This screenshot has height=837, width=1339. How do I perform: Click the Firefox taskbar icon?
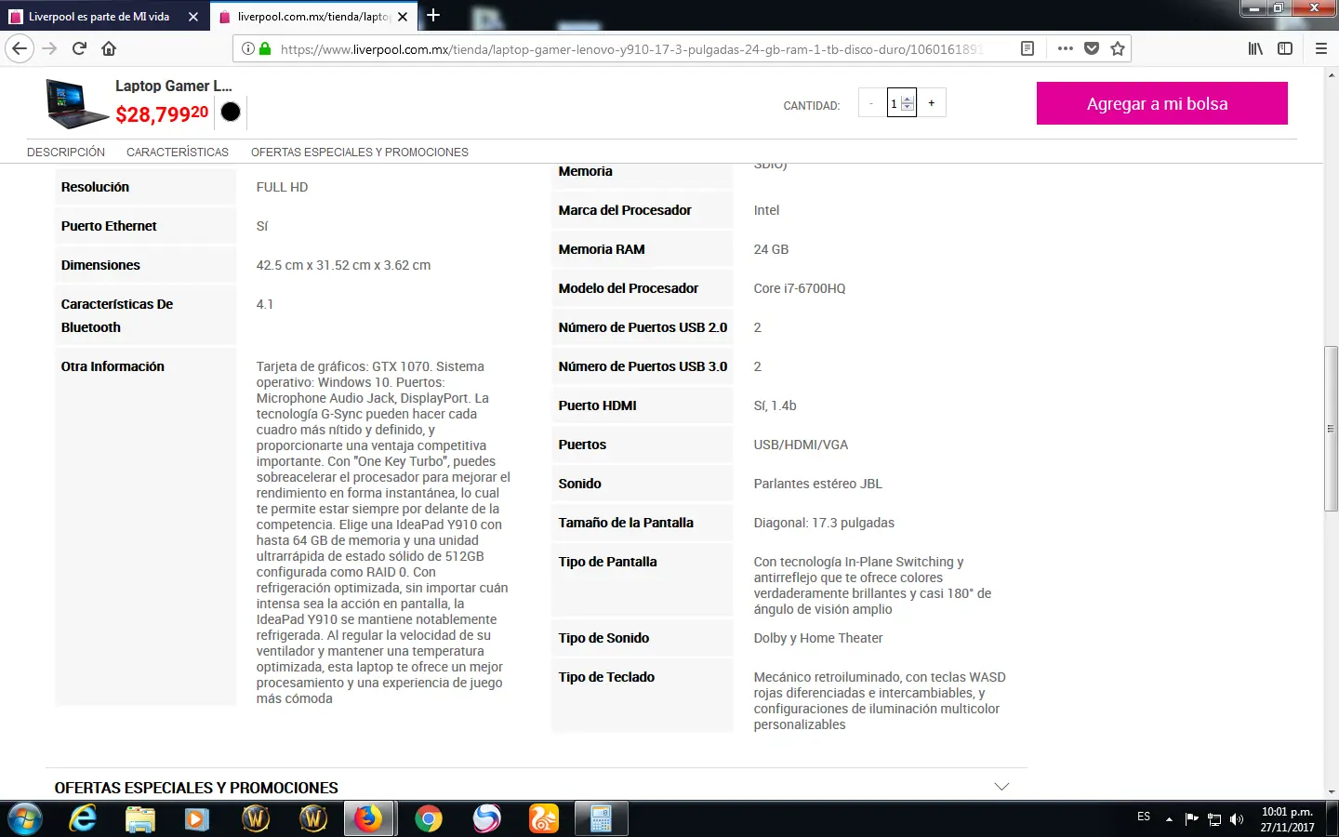370,818
